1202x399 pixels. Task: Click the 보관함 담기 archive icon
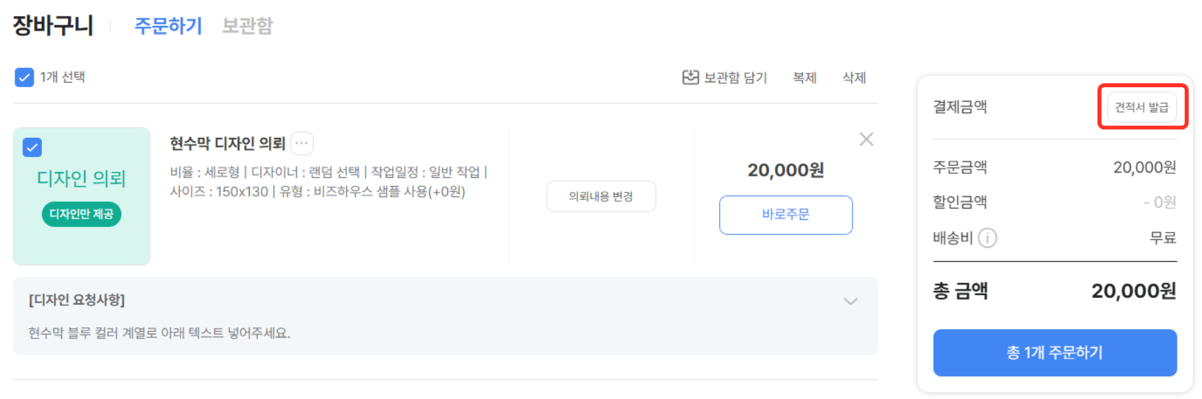pyautogui.click(x=691, y=77)
